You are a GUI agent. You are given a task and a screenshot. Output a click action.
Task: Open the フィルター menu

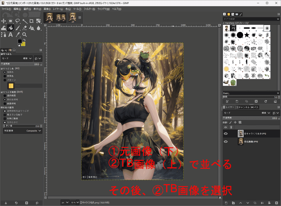(90, 9)
